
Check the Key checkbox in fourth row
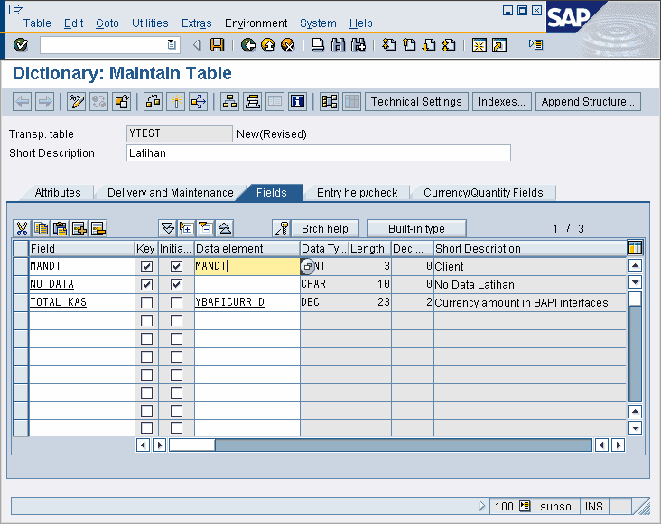click(x=146, y=321)
